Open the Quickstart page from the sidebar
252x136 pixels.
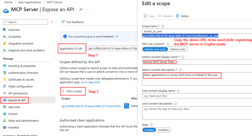(x=14, y=37)
